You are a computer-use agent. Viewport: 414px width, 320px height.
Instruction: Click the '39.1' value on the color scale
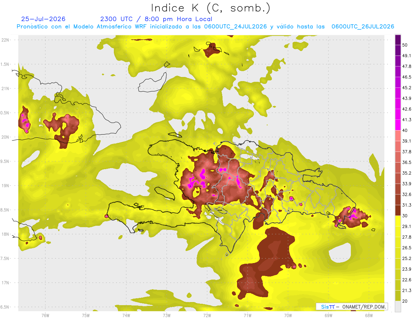tap(406, 141)
